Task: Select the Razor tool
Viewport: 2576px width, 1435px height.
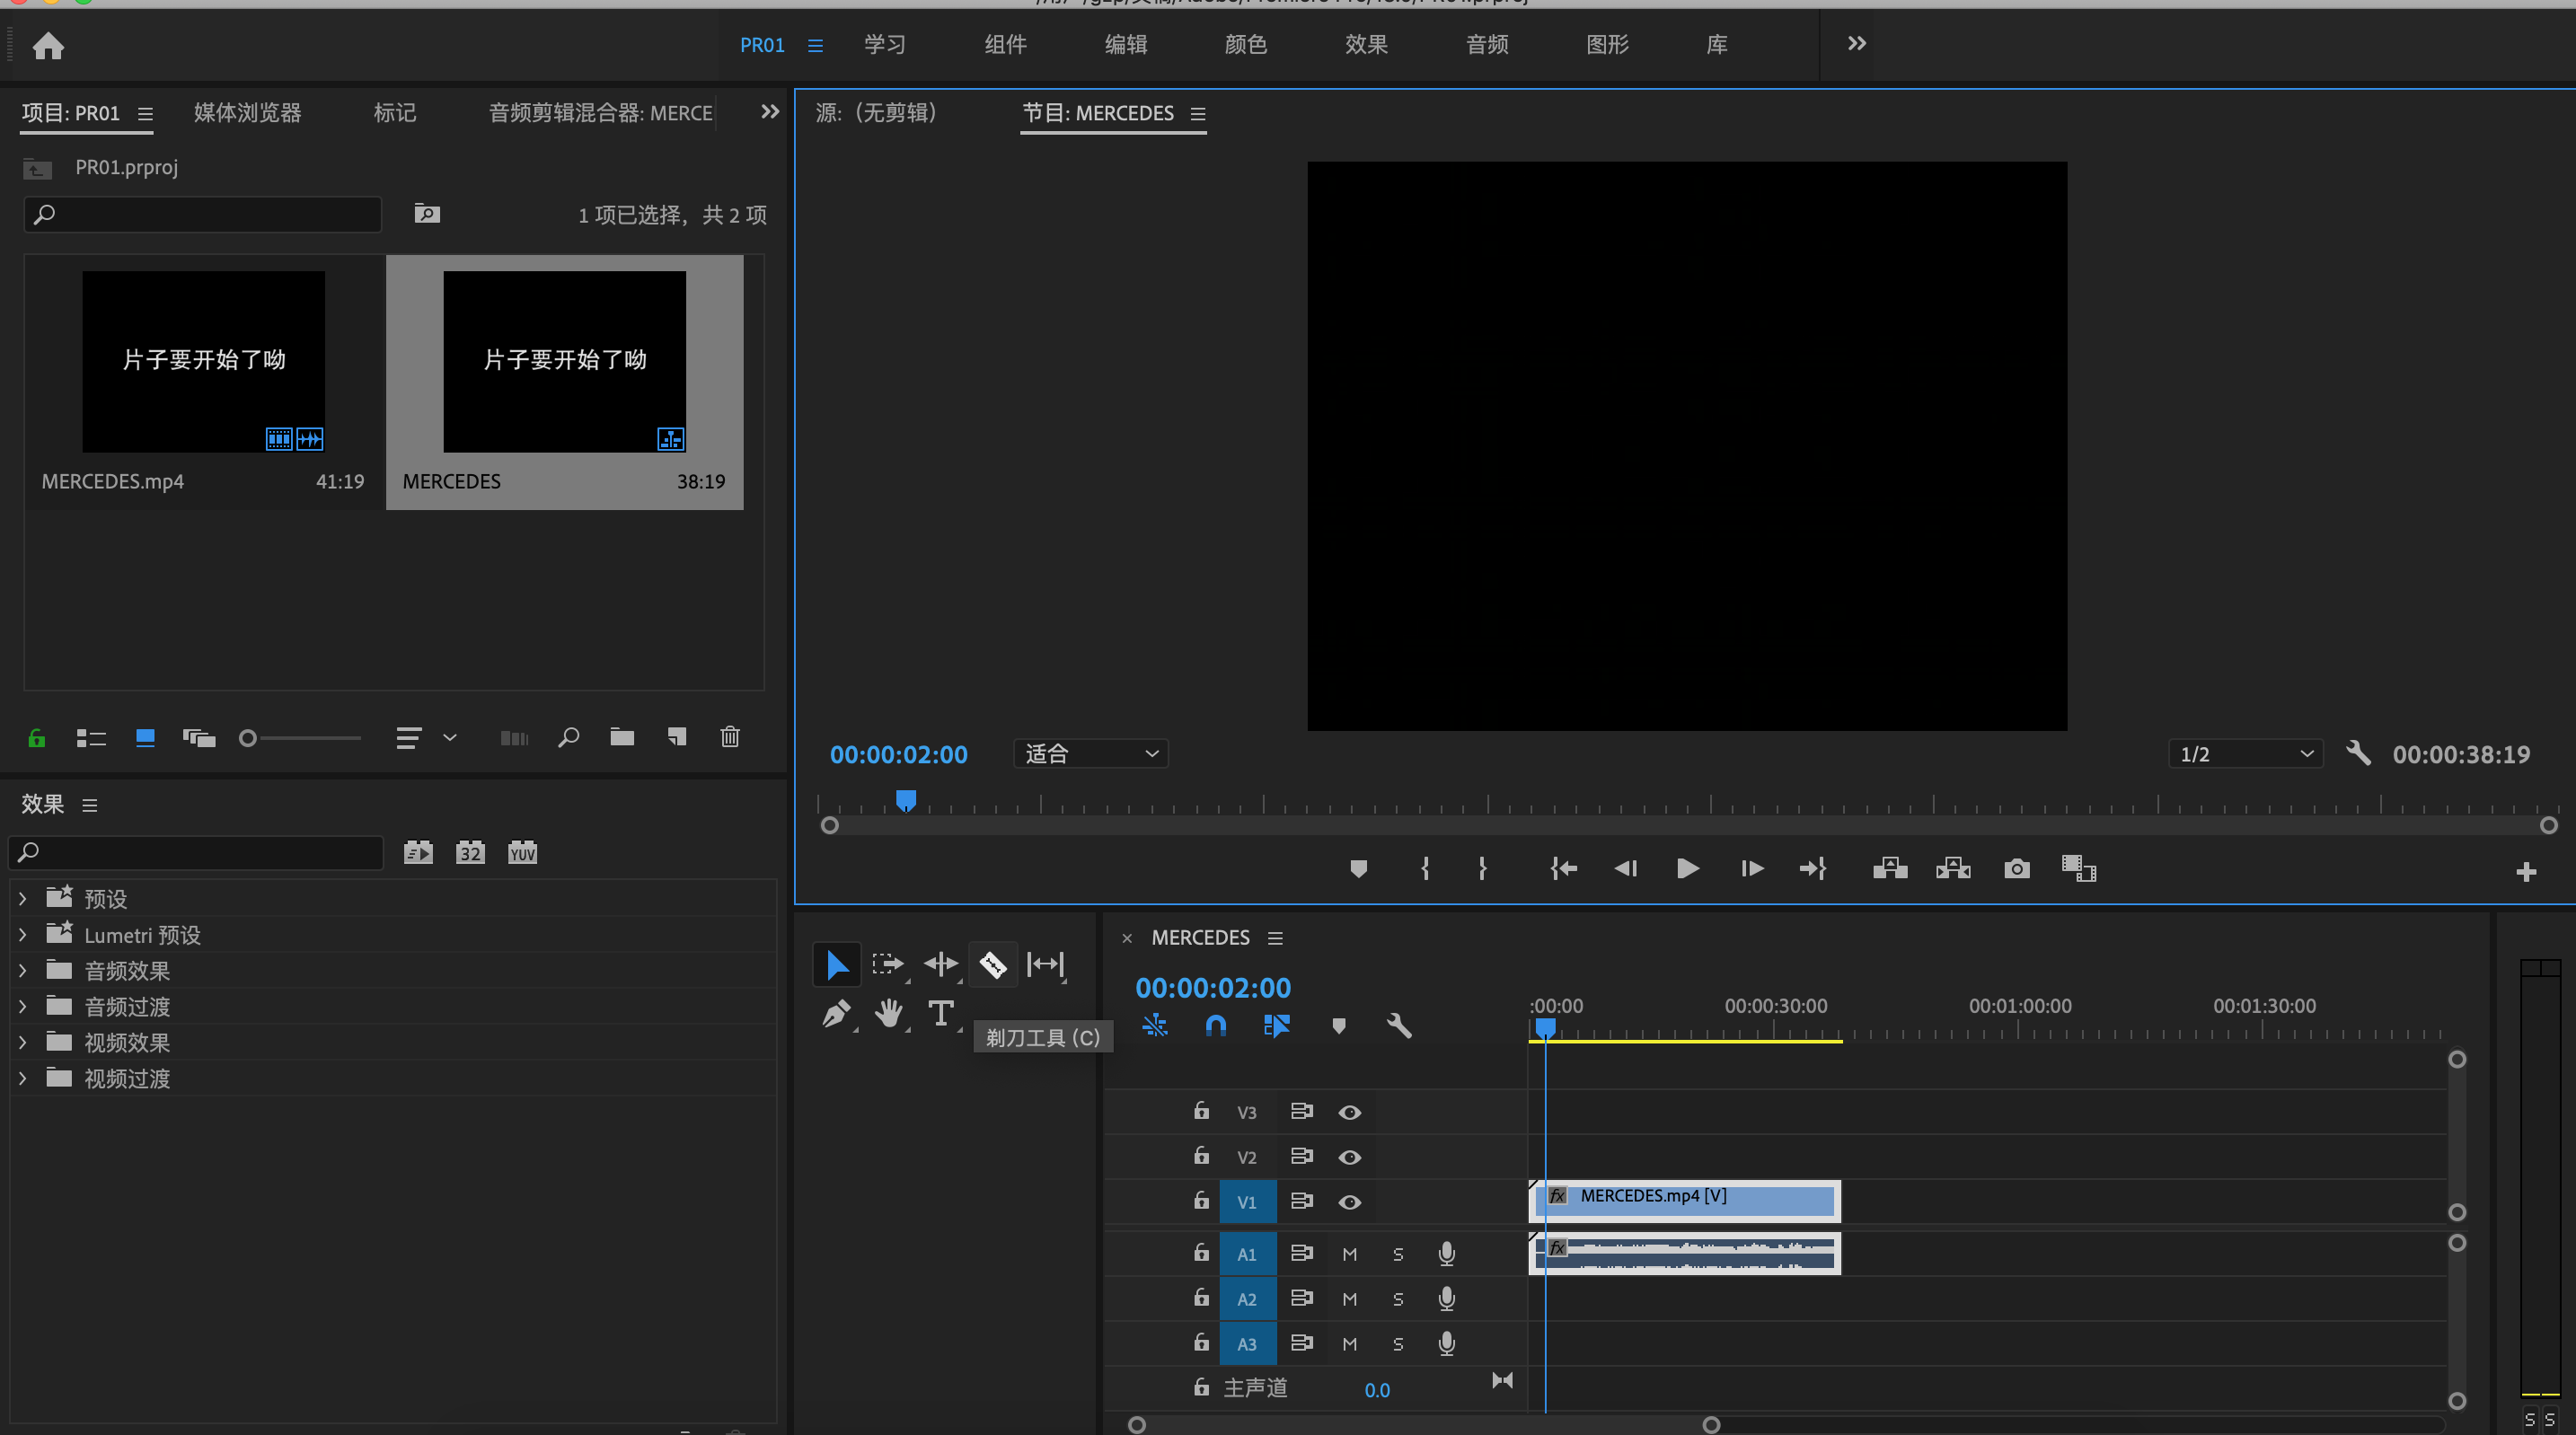Action: [992, 964]
